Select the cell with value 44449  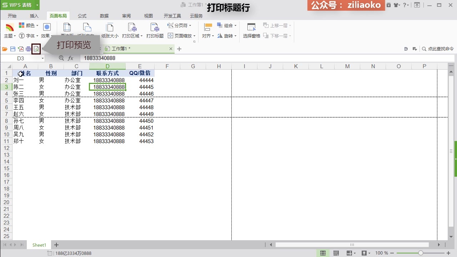tap(140, 114)
